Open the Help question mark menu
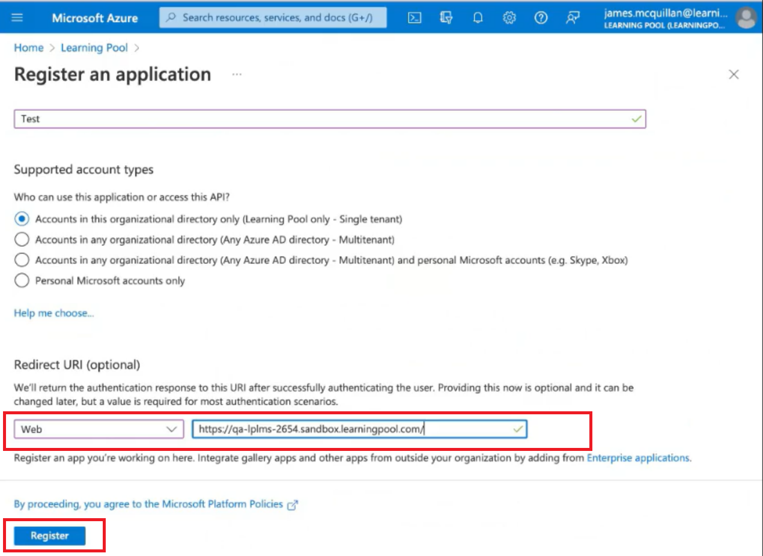Image resolution: width=763 pixels, height=556 pixels. tap(541, 17)
